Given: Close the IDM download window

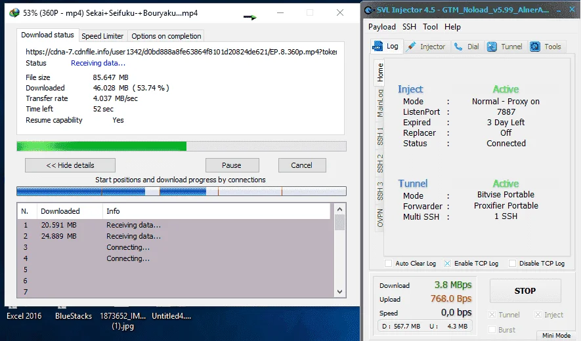Looking at the screenshot, I should pyautogui.click(x=340, y=12).
